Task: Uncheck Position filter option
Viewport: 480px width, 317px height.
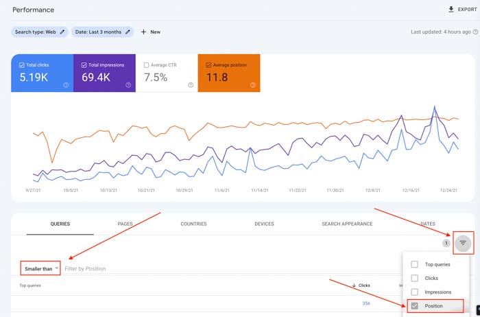Action: point(414,305)
